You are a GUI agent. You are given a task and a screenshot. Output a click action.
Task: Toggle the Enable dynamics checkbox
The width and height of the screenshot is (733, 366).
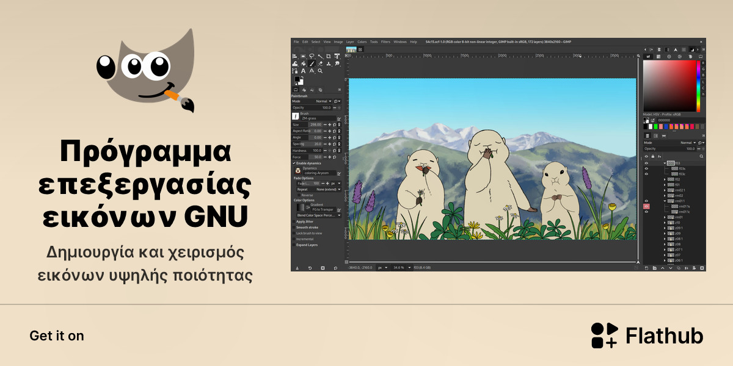click(294, 163)
